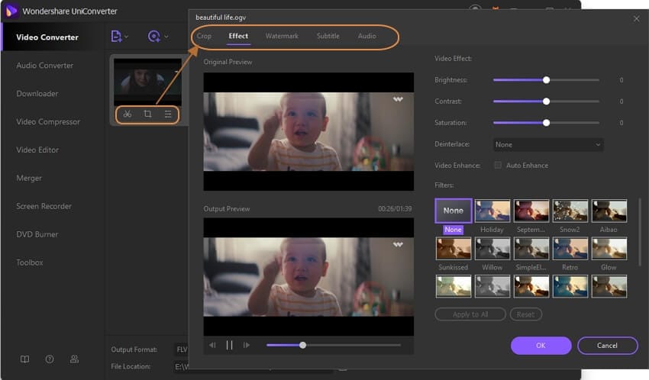This screenshot has height=380, width=649.
Task: Confirm with the OK button
Action: (x=541, y=345)
